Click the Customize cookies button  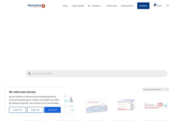[x=17, y=110]
